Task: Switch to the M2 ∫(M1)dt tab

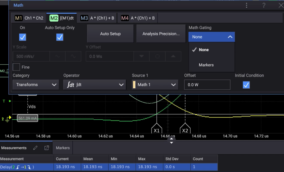Action: point(62,18)
